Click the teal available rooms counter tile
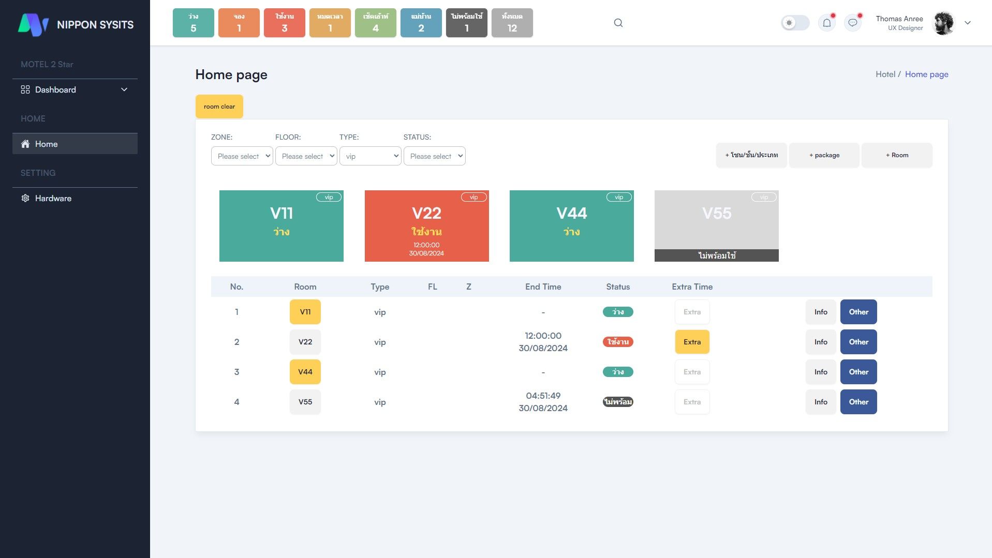992x558 pixels. click(x=193, y=23)
